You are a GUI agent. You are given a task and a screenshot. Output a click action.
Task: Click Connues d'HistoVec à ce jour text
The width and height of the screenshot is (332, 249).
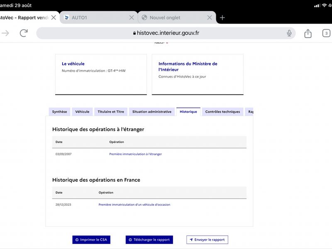click(182, 77)
